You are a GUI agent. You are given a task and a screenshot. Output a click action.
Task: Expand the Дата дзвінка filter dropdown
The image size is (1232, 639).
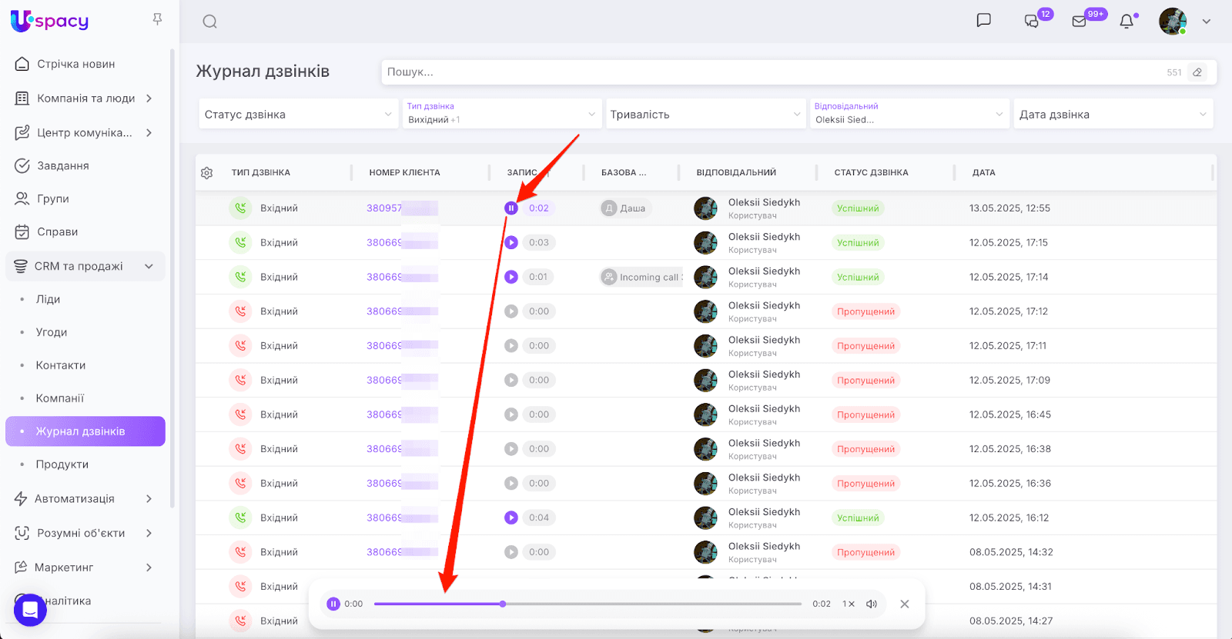point(1112,115)
